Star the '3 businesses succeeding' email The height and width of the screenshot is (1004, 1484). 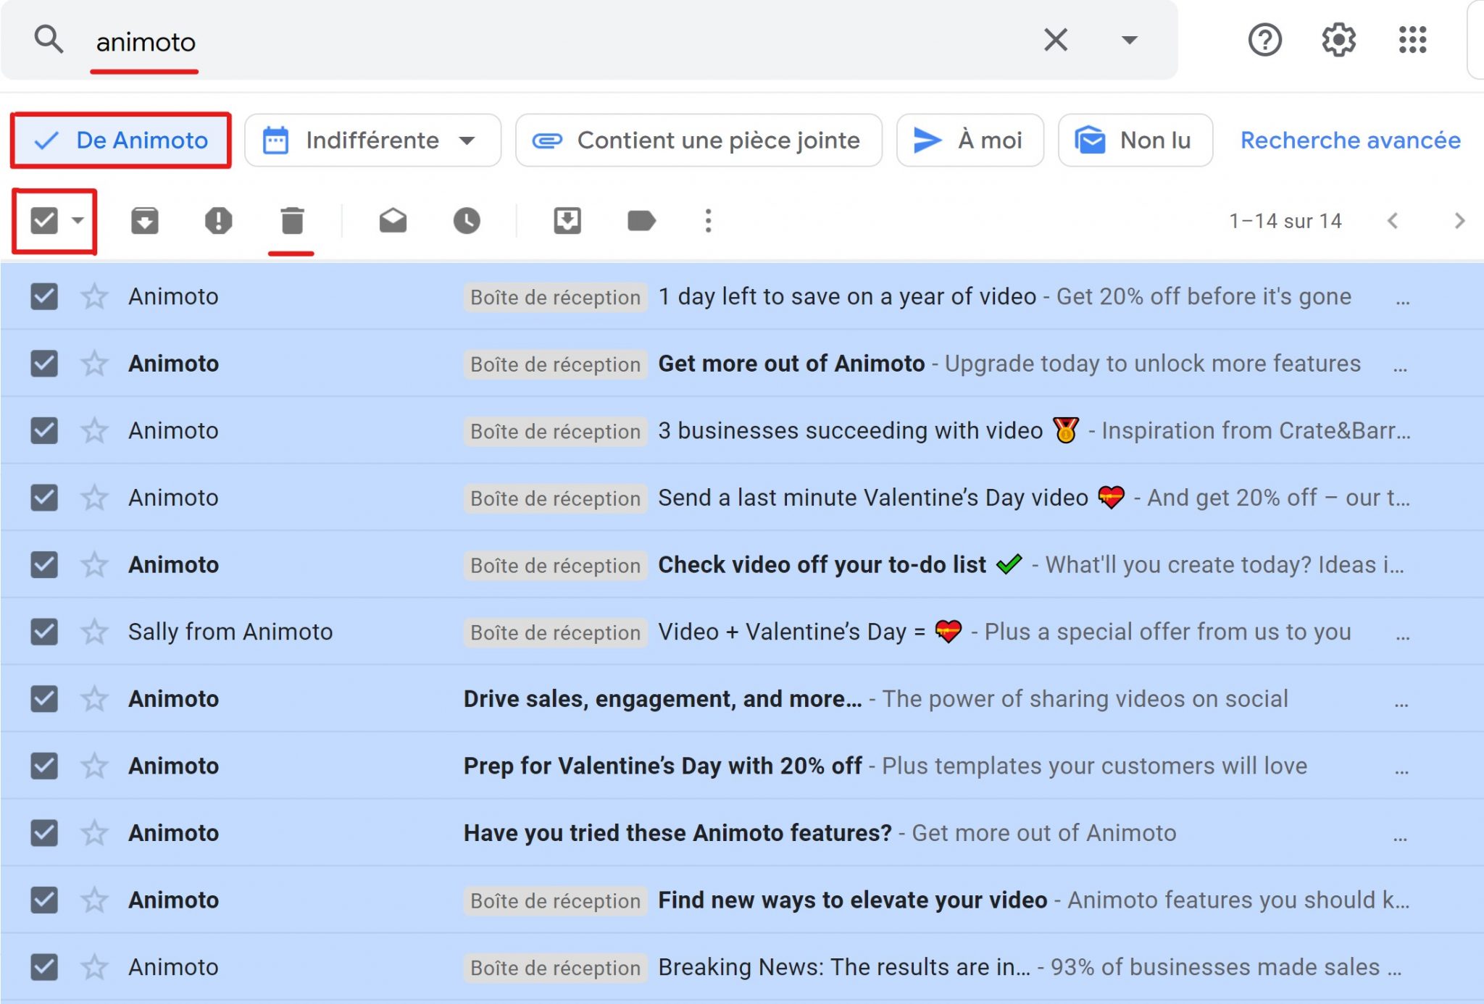tap(94, 430)
